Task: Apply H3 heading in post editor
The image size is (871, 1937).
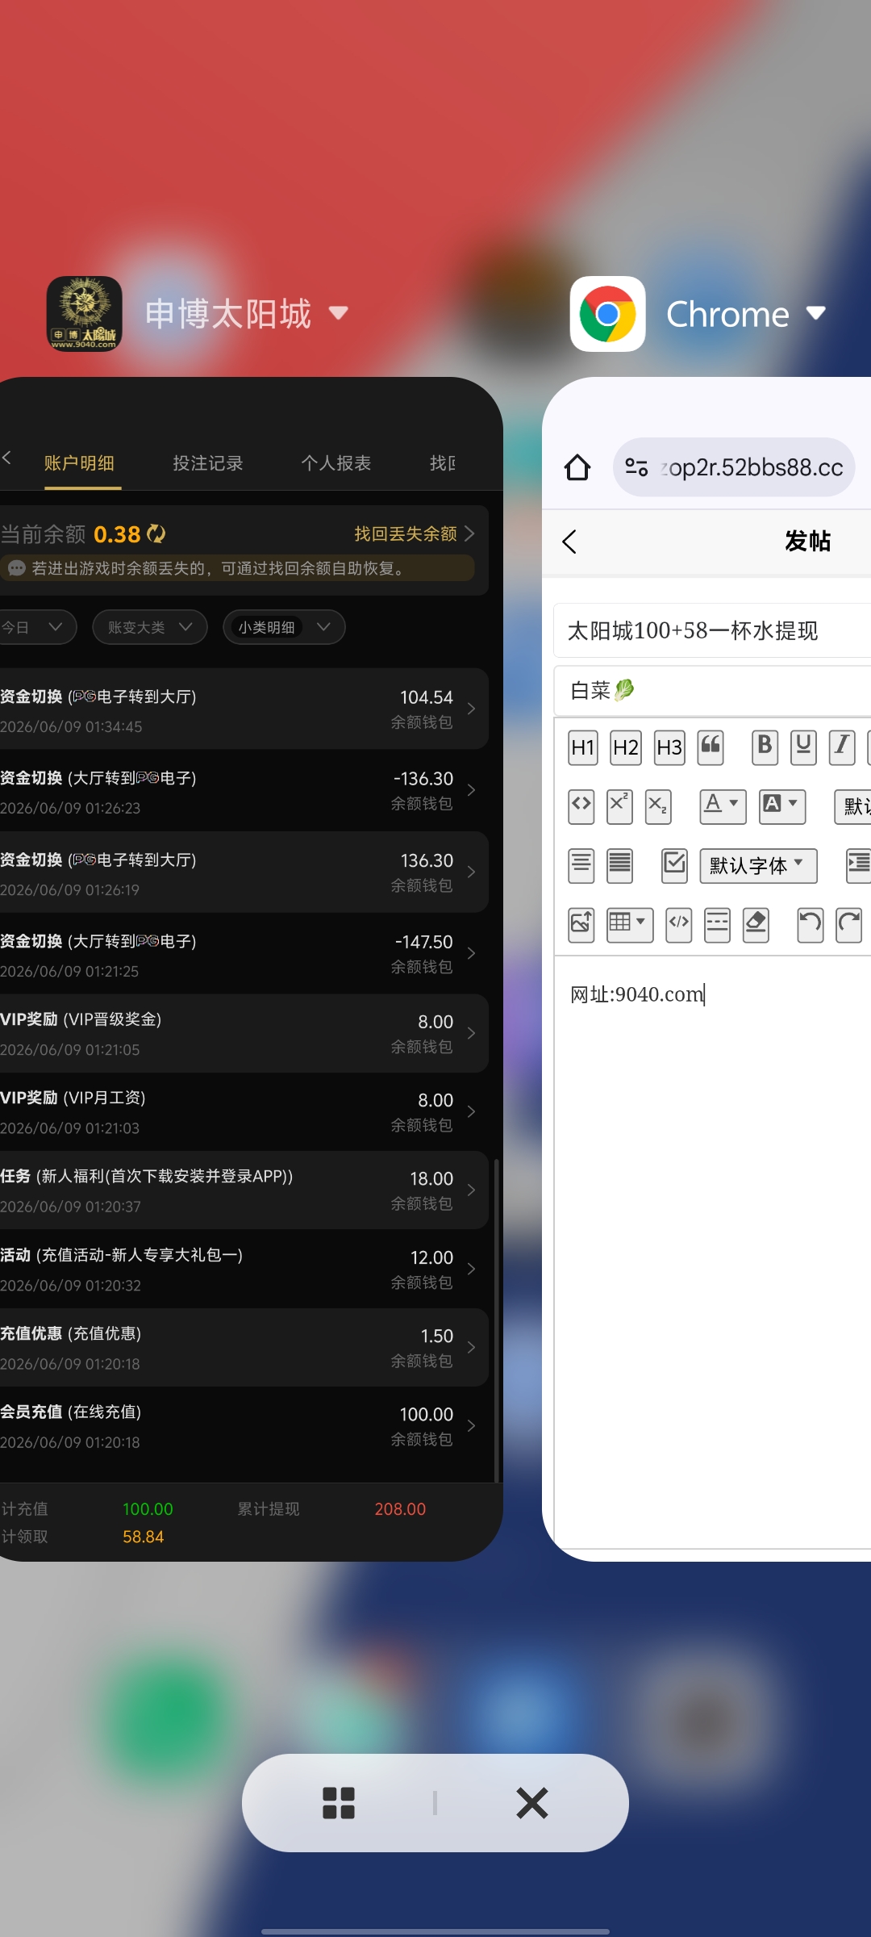Action: point(669,747)
